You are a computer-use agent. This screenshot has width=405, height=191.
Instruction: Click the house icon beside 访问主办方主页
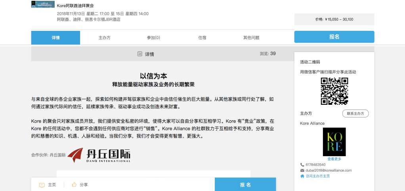(x=302, y=176)
